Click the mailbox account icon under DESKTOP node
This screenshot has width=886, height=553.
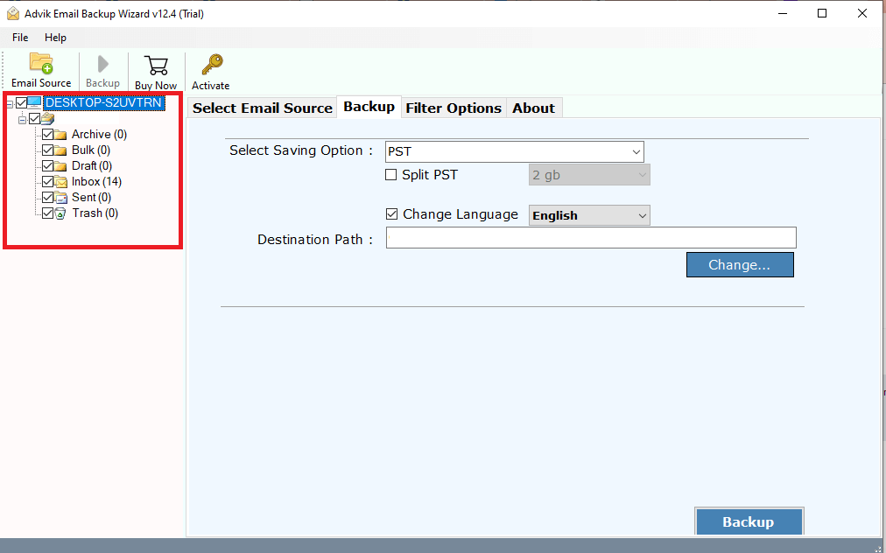tap(47, 119)
